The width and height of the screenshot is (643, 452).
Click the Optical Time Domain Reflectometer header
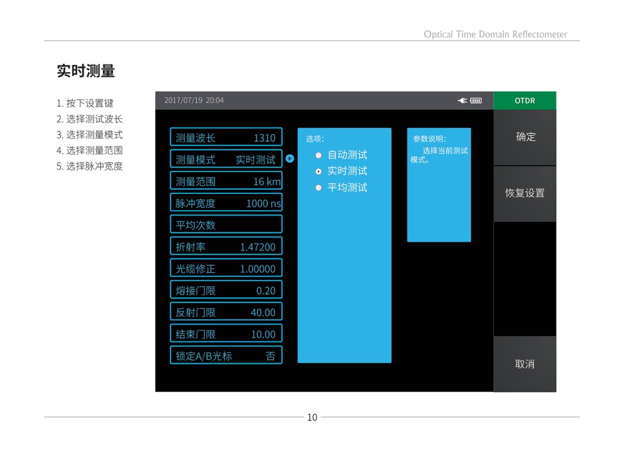(495, 34)
